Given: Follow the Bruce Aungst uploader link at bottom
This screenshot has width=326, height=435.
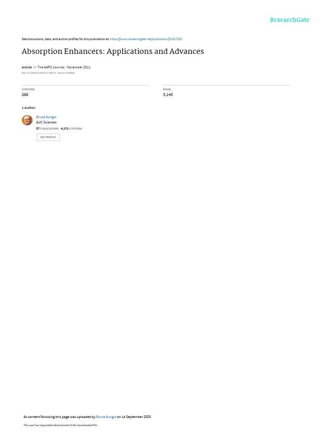Looking at the screenshot, I should [x=106, y=417].
